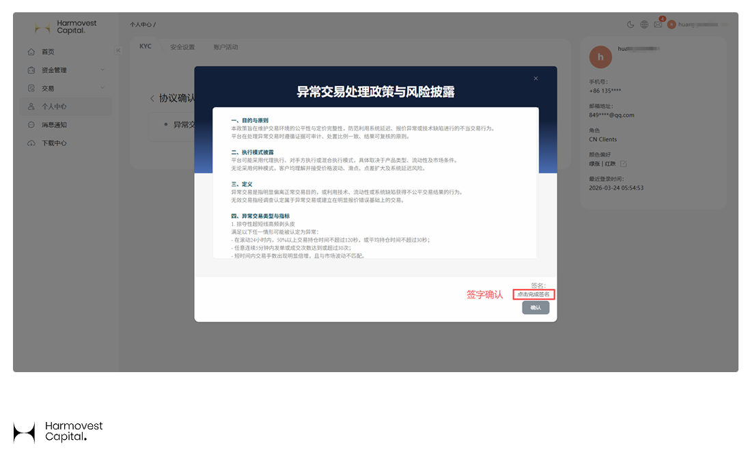The width and height of the screenshot is (746, 465).
Task: Click the wallet icon beside 资金管理
Action: (31, 70)
